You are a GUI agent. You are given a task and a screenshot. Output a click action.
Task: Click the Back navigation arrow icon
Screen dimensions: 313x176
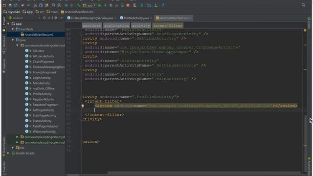click(x=66, y=5)
